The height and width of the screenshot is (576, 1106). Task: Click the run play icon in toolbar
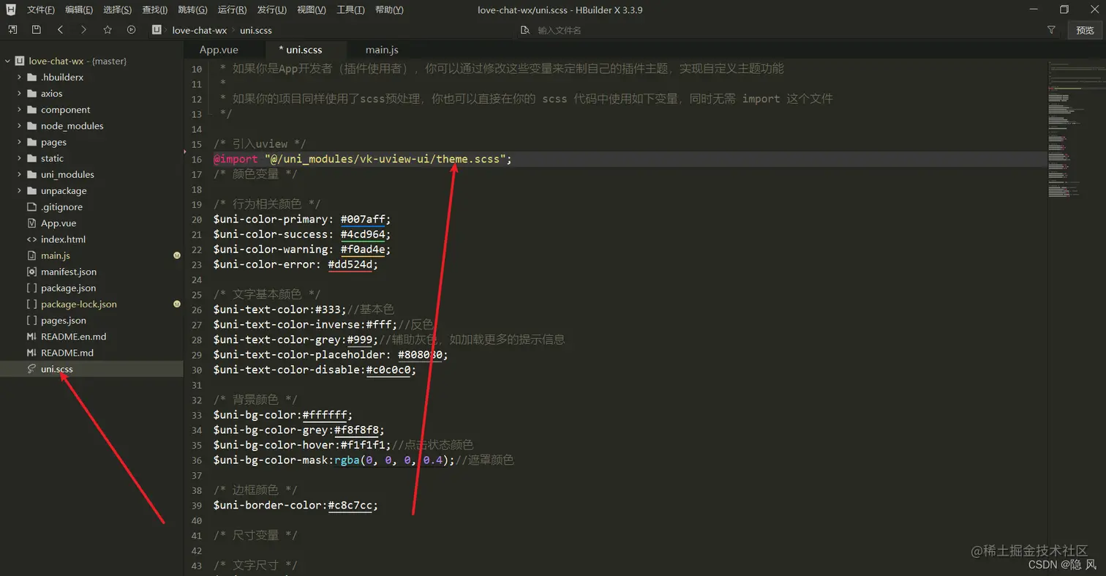coord(131,30)
